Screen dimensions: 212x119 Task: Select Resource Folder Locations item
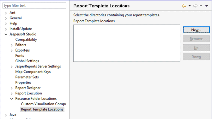[x=36, y=99]
